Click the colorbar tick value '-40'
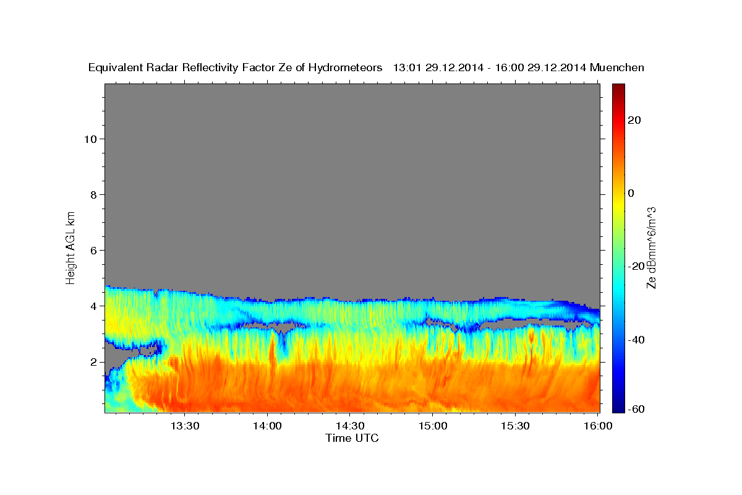This screenshot has height=495, width=742. (x=636, y=340)
